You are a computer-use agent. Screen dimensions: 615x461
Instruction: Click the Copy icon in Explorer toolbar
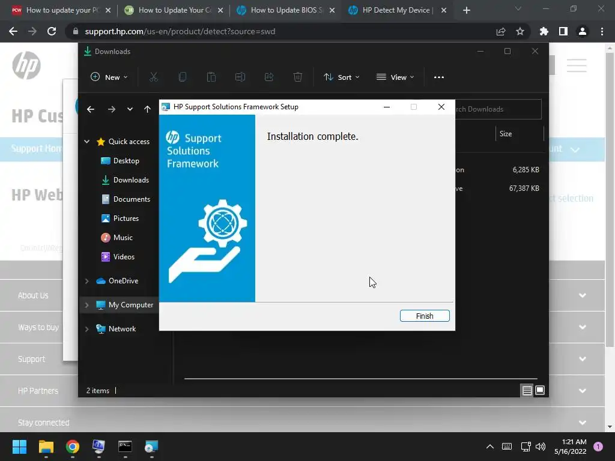(183, 77)
